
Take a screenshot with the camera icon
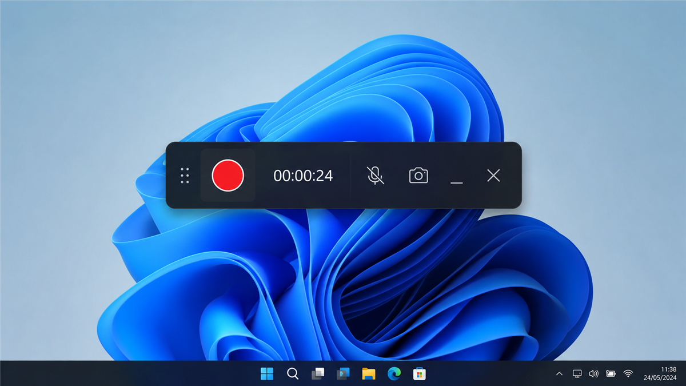[x=418, y=176]
